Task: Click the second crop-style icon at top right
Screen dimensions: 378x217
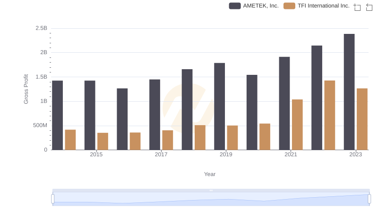Action: tap(369, 7)
